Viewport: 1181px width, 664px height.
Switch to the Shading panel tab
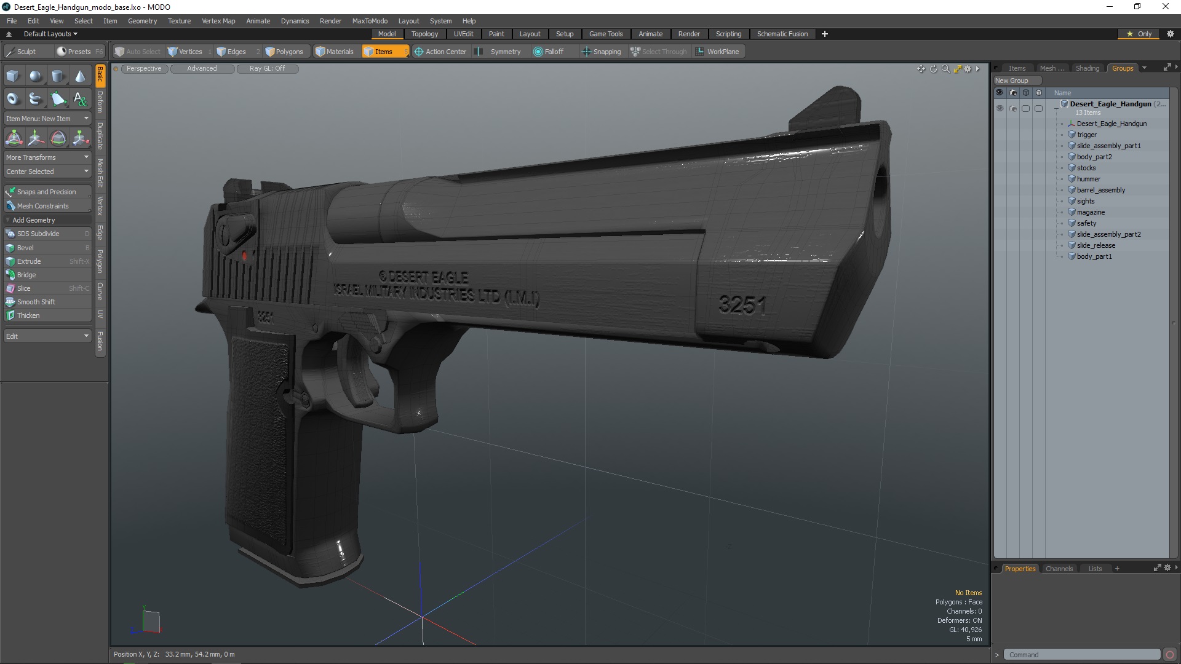coord(1087,68)
